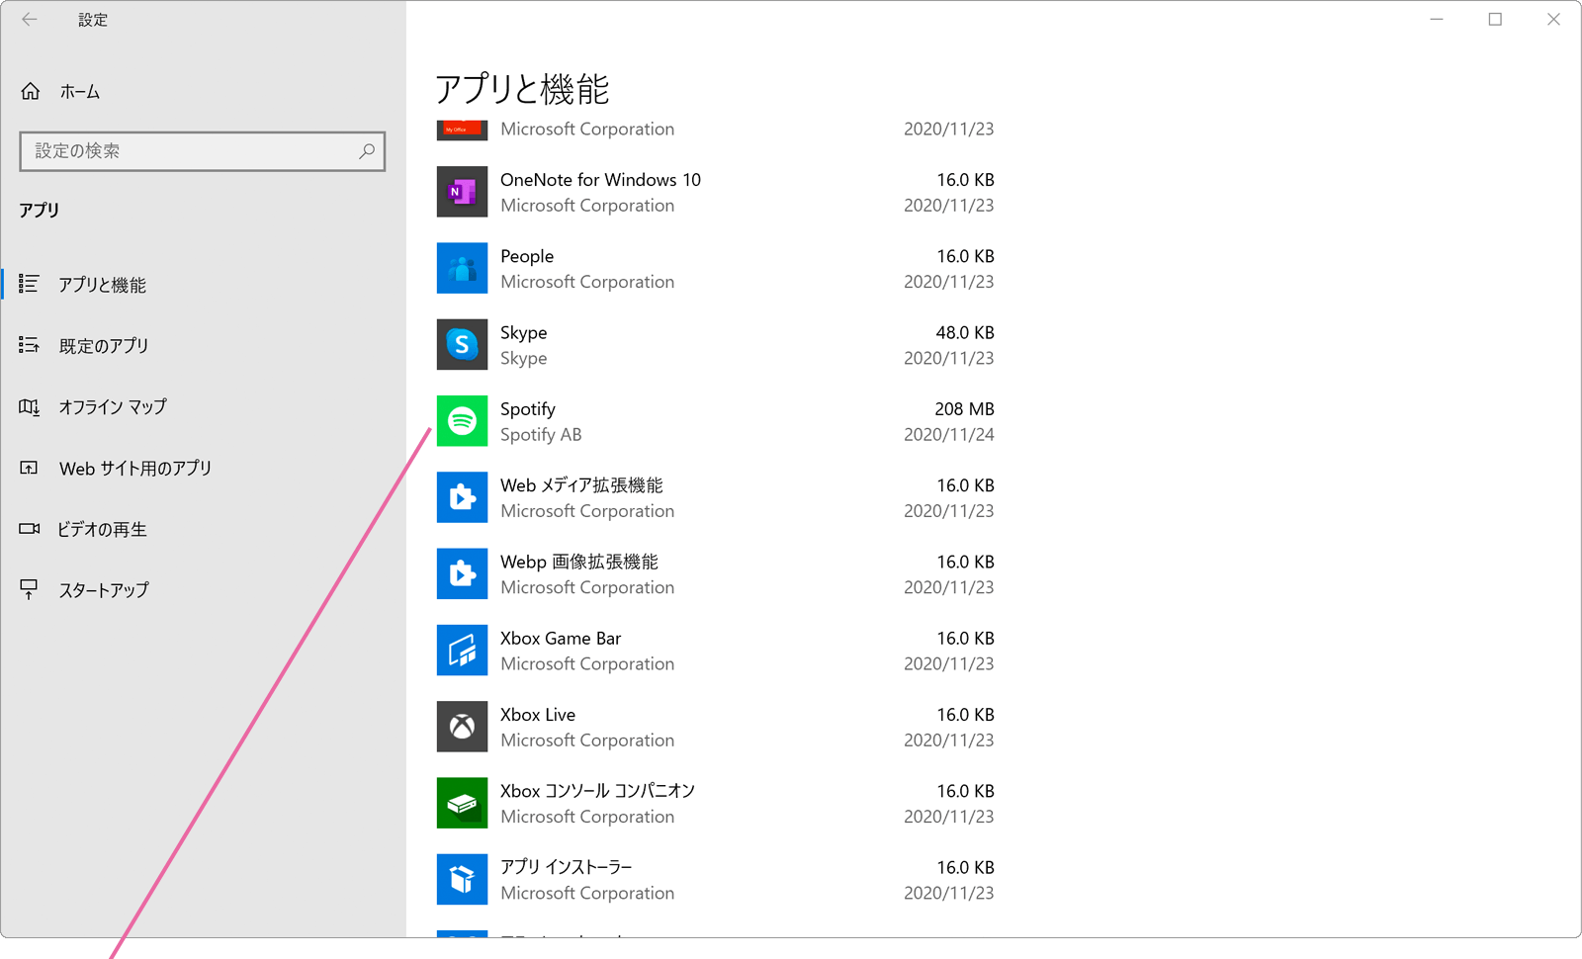Open the 既定のアプリ settings page
Screen dimensions: 1582x959
(x=203, y=346)
